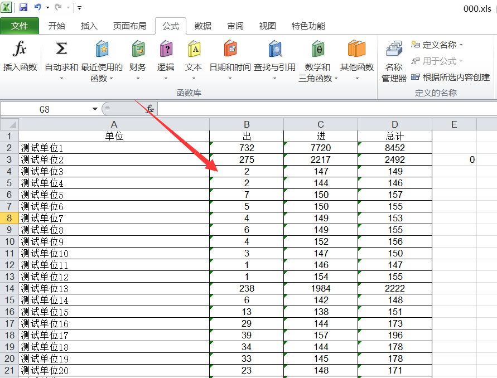This screenshot has width=497, height=378.
Task: Select cell containing 测试单位20
Action: [114, 370]
